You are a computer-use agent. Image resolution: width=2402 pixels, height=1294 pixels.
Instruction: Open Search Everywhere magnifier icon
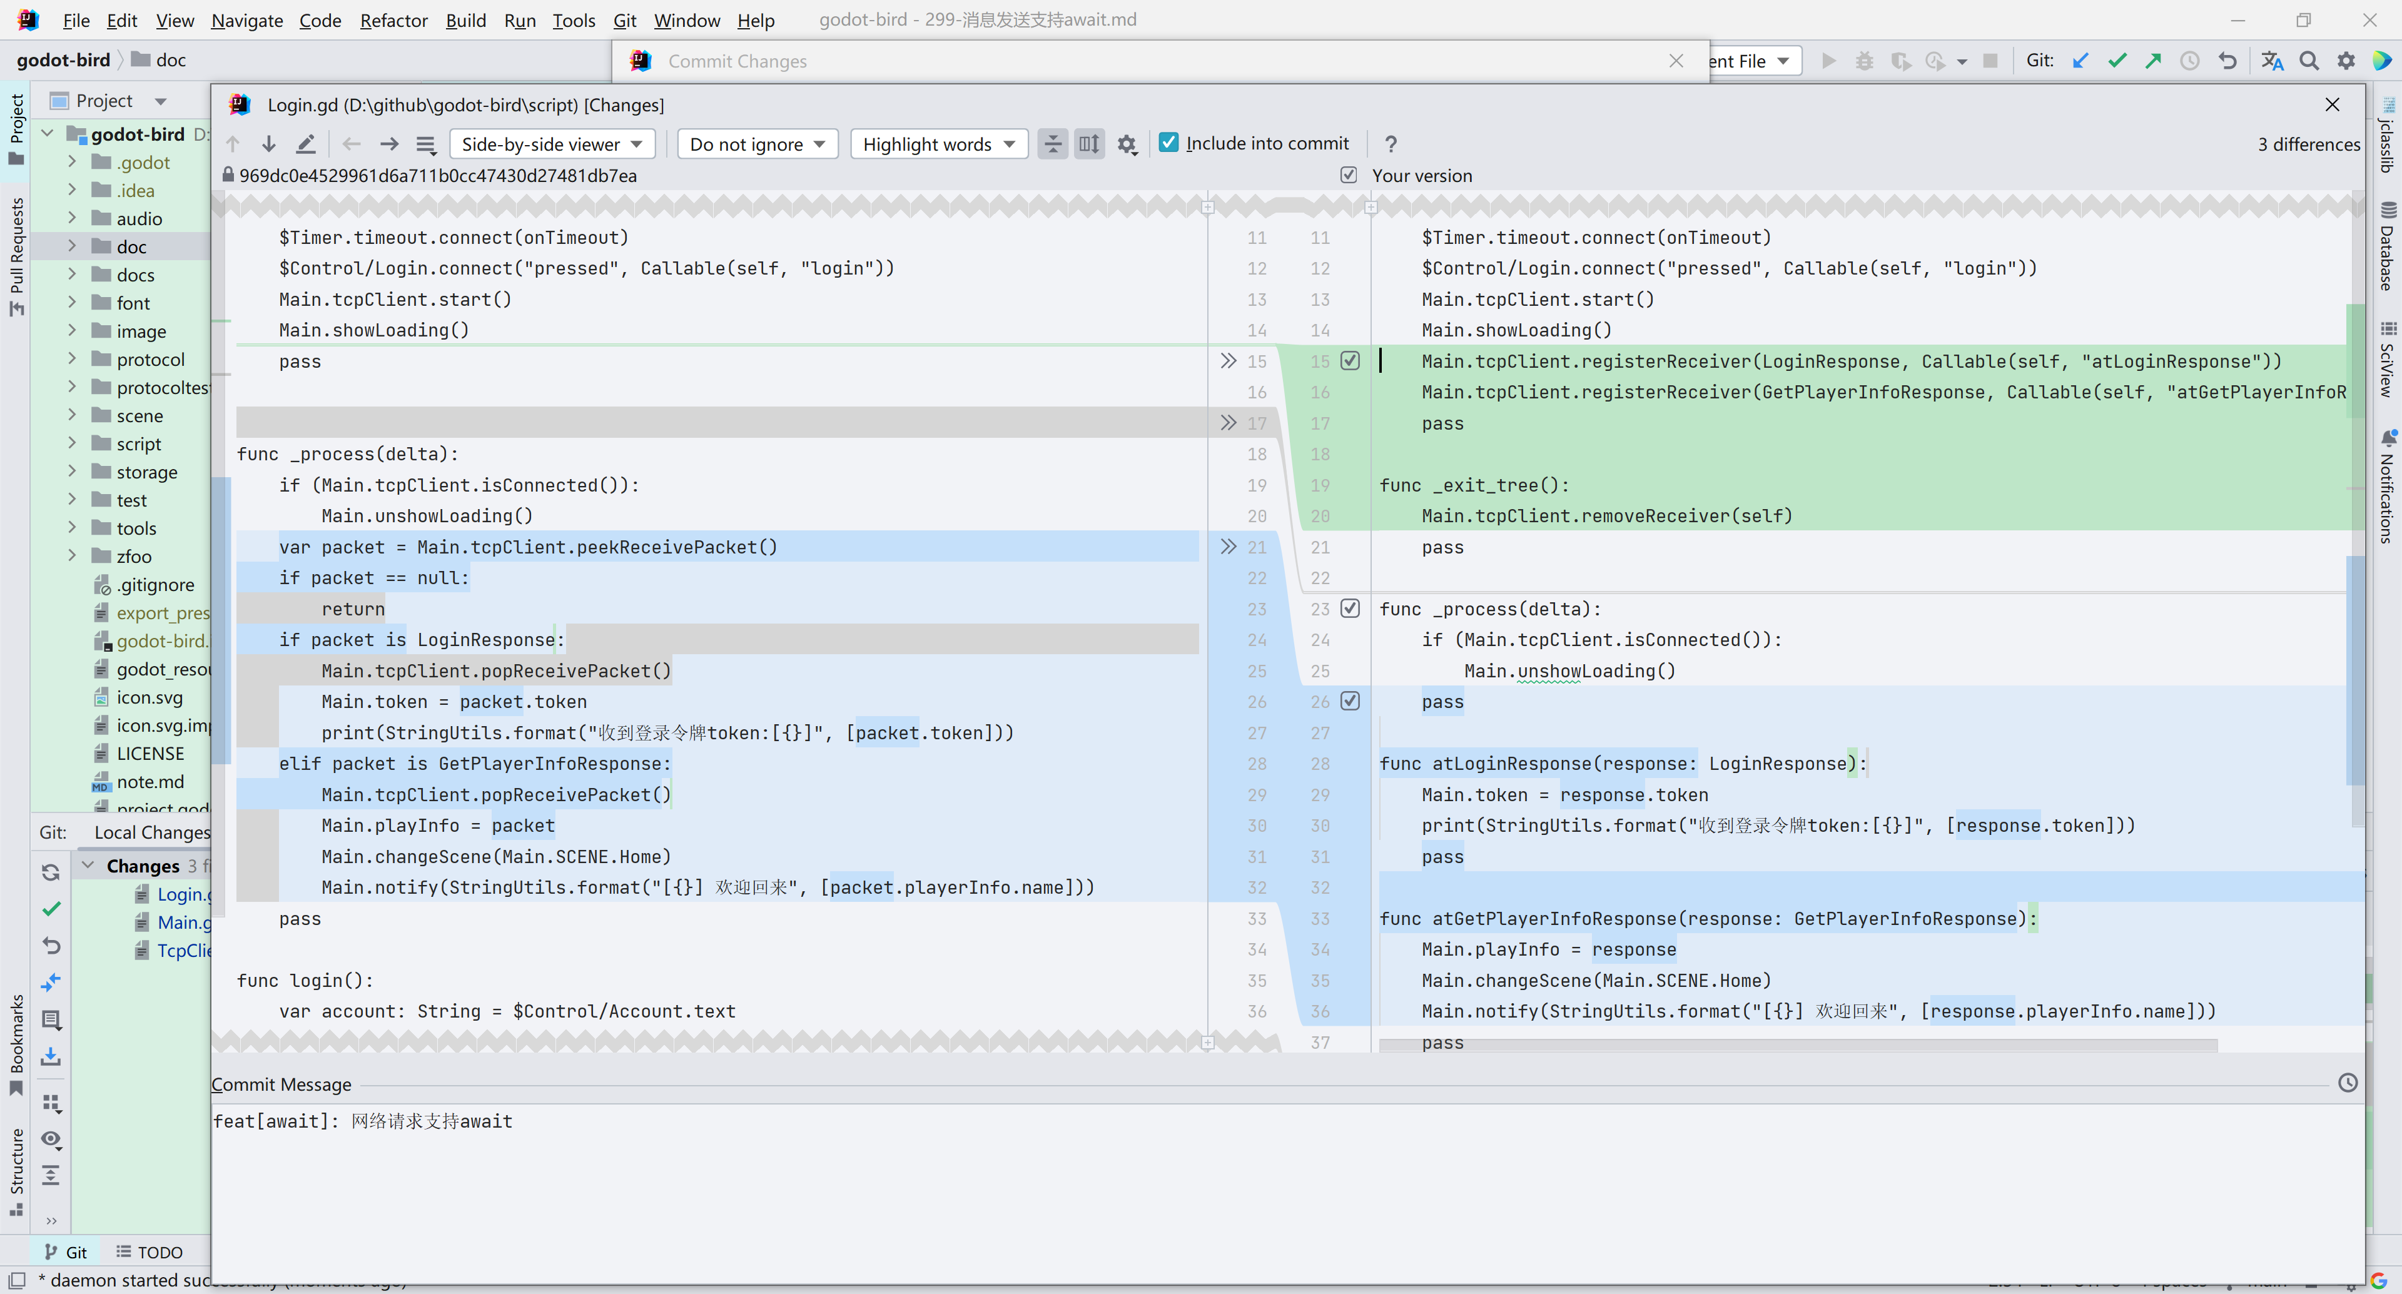2309,61
